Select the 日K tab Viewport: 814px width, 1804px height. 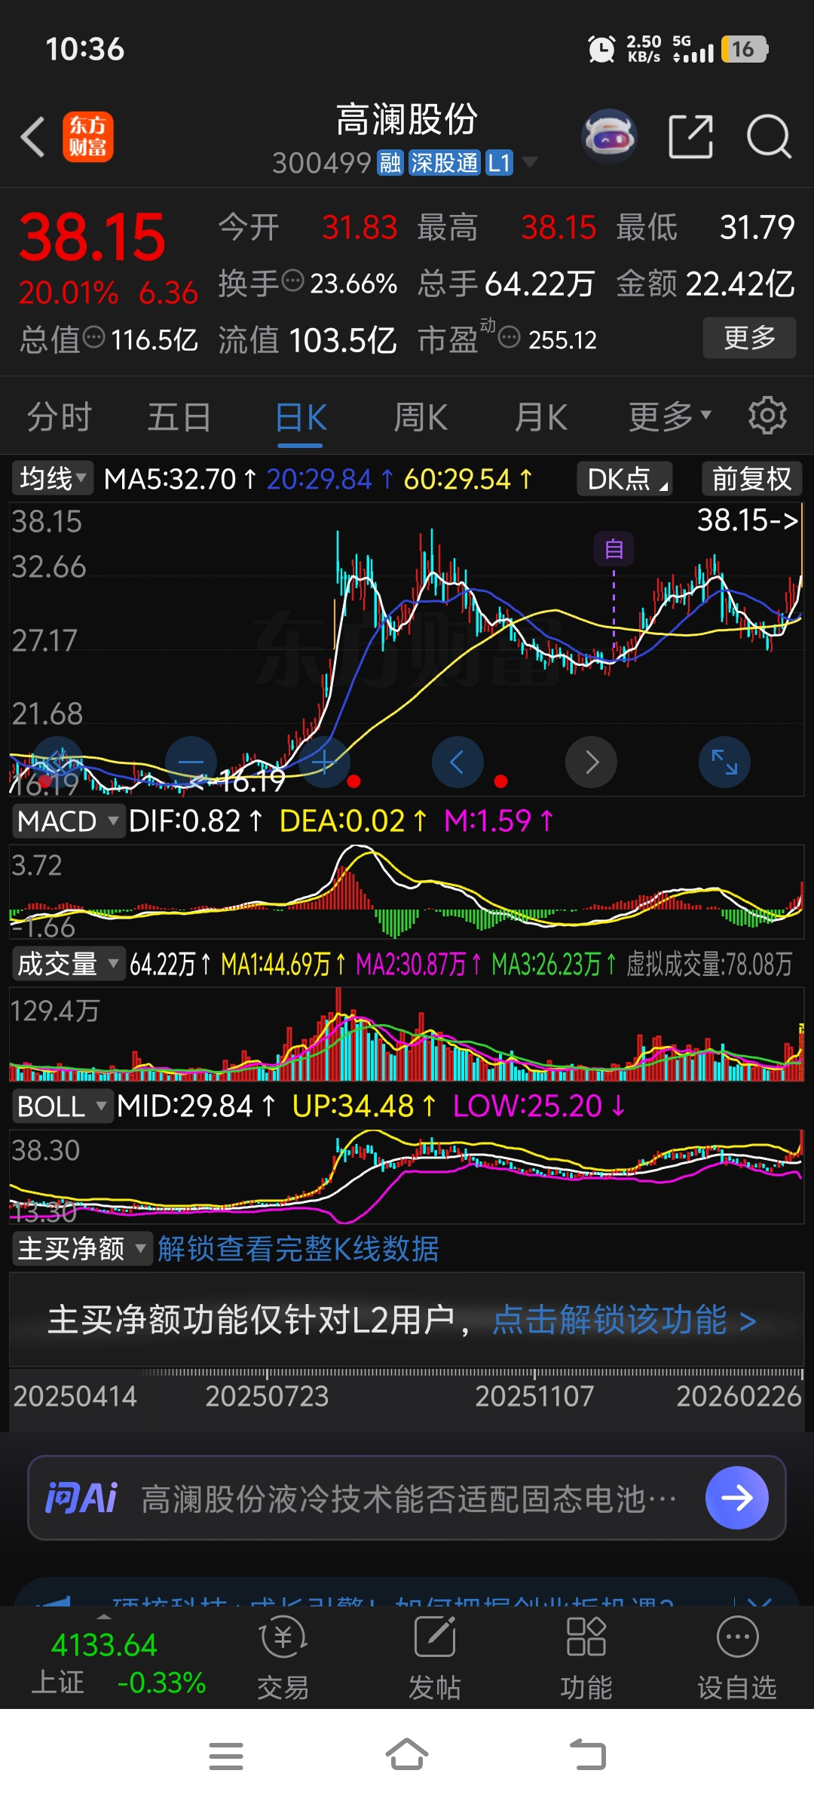pyautogui.click(x=301, y=416)
